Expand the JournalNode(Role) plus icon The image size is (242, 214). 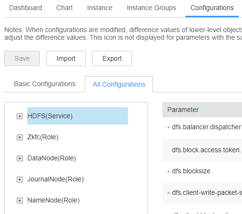[20, 180]
